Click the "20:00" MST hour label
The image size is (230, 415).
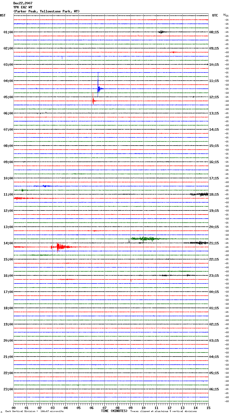(8, 341)
